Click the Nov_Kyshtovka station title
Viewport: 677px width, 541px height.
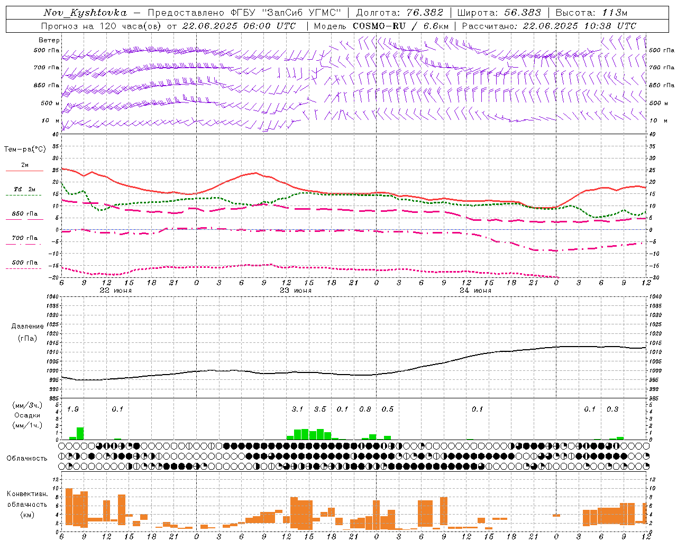(x=85, y=13)
